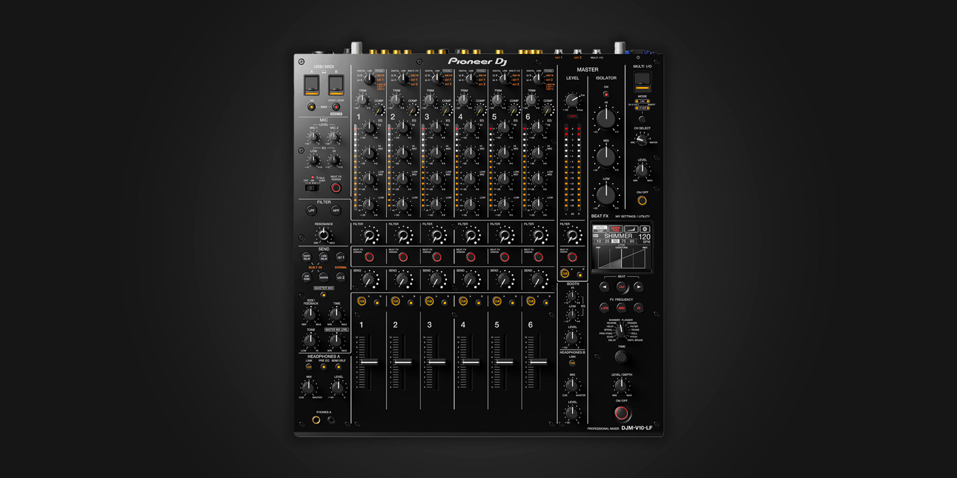Click the master LEVEL knob
The height and width of the screenshot is (478, 957).
(572, 99)
